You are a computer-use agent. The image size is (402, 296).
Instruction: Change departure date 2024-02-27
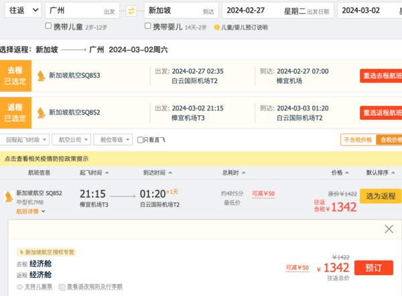coord(278,11)
